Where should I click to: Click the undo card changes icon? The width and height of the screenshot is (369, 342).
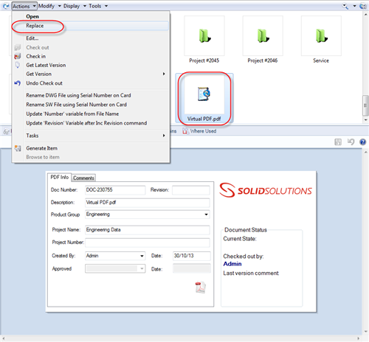click(x=351, y=142)
